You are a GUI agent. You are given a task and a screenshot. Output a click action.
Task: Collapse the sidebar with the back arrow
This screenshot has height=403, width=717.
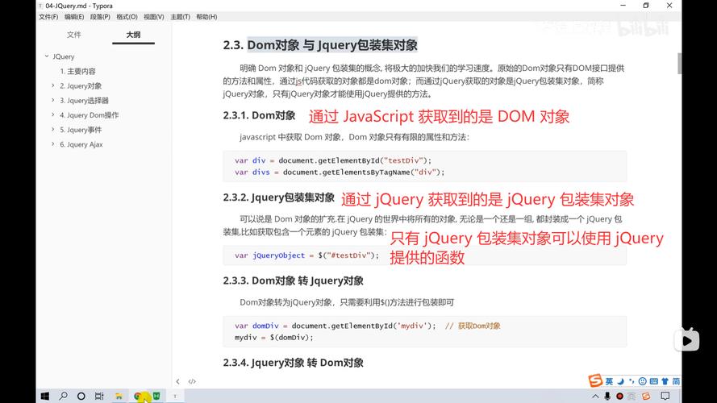pos(178,381)
